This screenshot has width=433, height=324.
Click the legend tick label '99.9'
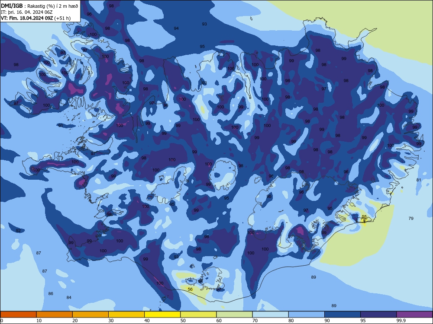[401, 321]
